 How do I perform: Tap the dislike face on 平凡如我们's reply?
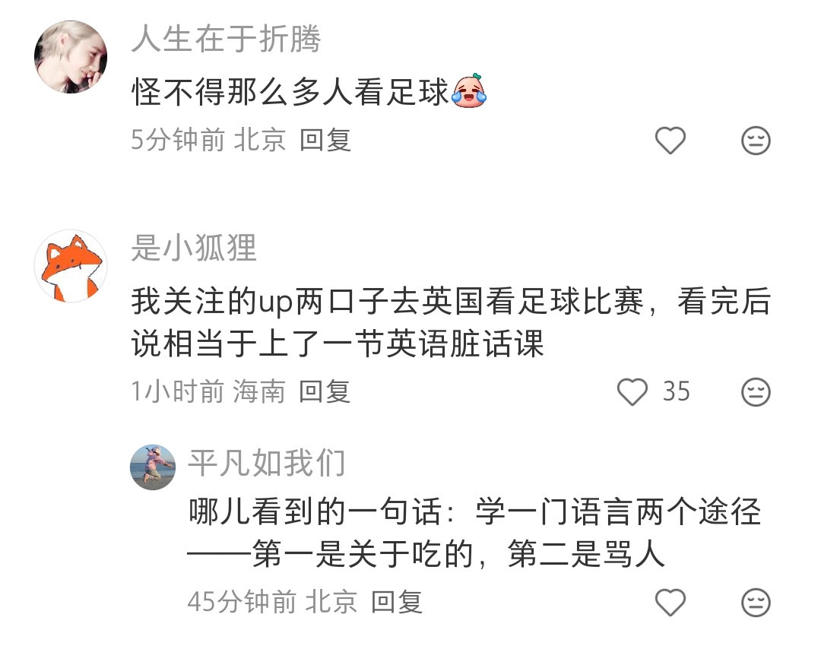tap(756, 602)
